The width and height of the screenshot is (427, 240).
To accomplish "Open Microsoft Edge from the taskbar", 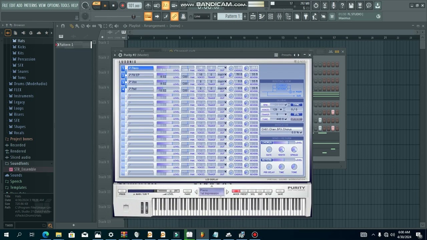I will [45, 235].
